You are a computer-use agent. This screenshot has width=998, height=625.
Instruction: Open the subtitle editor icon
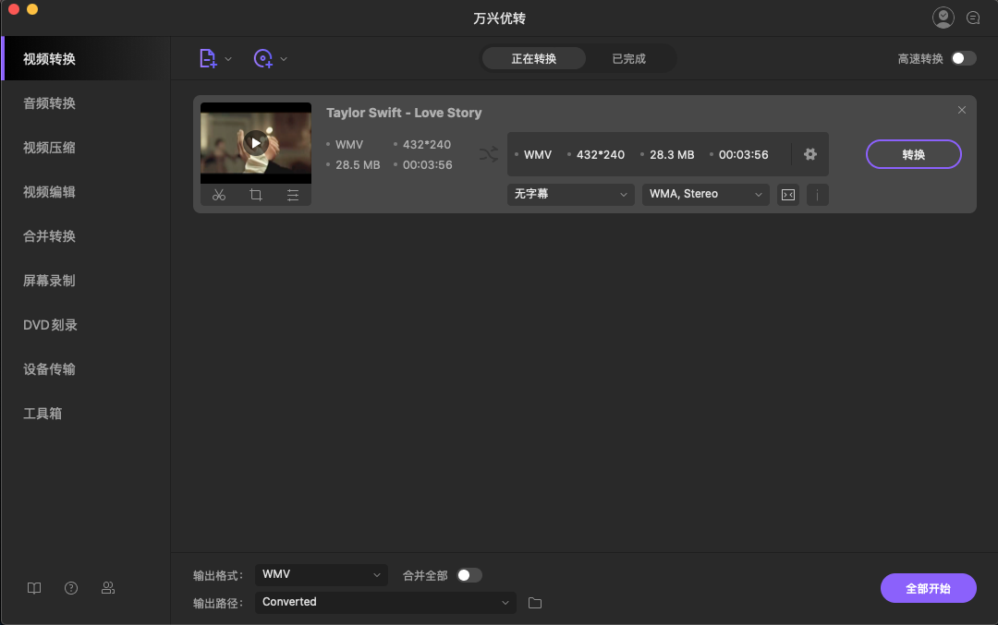(x=787, y=195)
